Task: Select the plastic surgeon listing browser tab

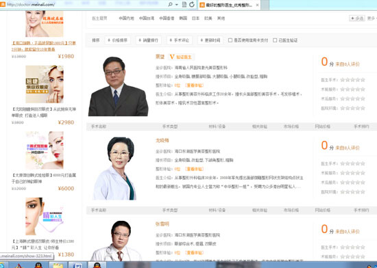Action: point(229,5)
